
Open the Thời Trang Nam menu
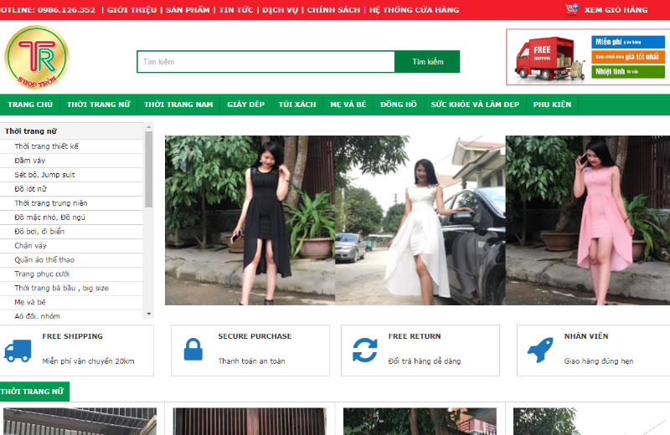(178, 105)
